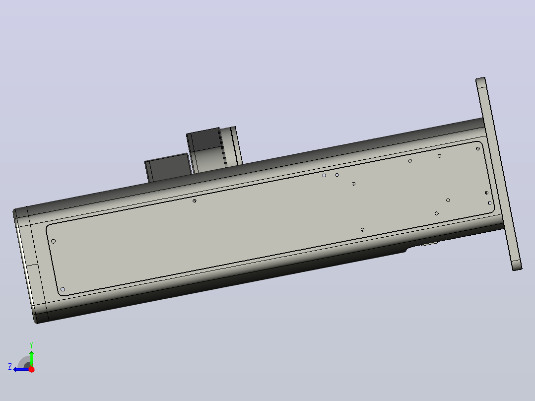The height and width of the screenshot is (401, 535).
Task: Select the taller box with flange on top
Action: [214, 149]
